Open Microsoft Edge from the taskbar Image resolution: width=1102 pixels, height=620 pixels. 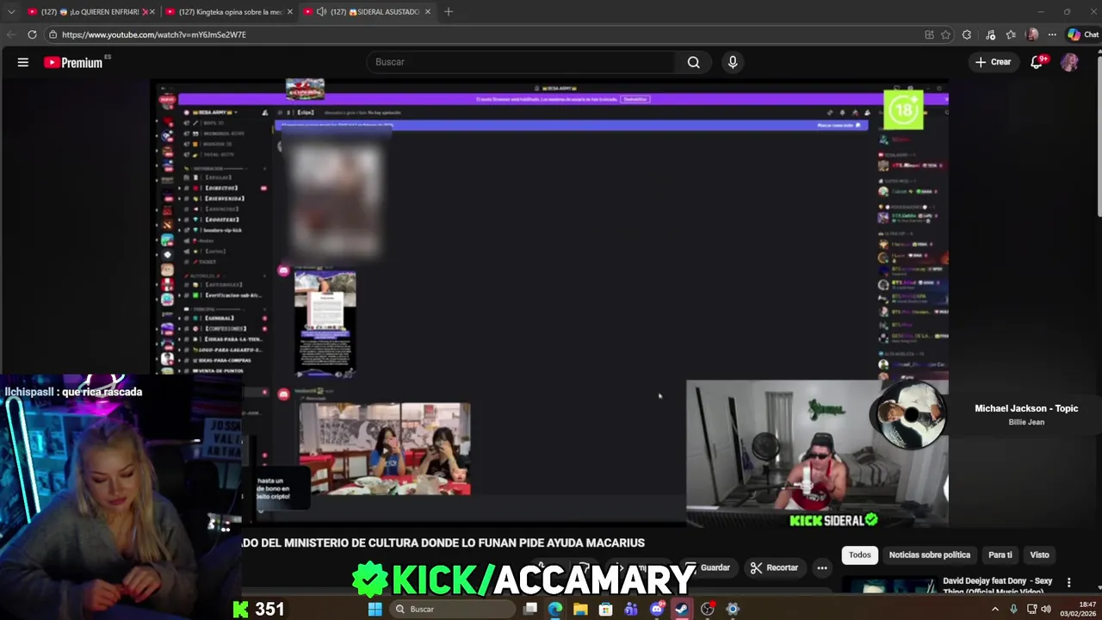point(555,609)
